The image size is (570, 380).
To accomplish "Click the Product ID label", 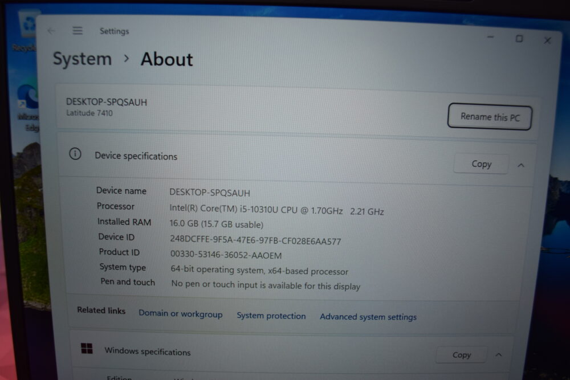I will point(119,252).
